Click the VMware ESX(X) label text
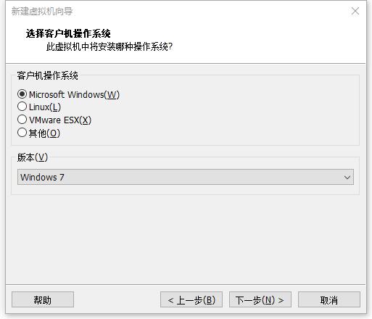Viewport: 372px width, 319px height. 60,120
